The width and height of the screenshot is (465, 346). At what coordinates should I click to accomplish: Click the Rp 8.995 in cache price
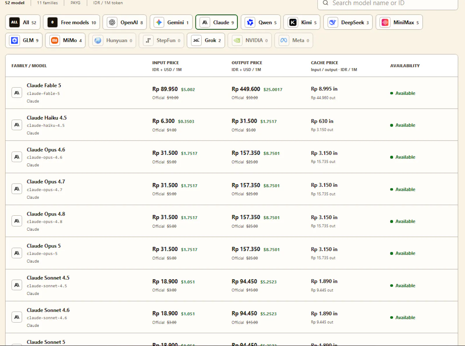pyautogui.click(x=324, y=89)
